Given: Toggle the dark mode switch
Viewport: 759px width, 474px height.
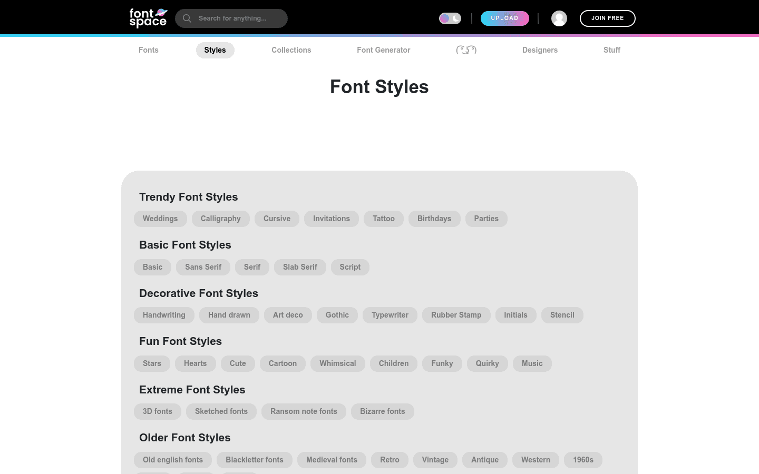Looking at the screenshot, I should [450, 18].
